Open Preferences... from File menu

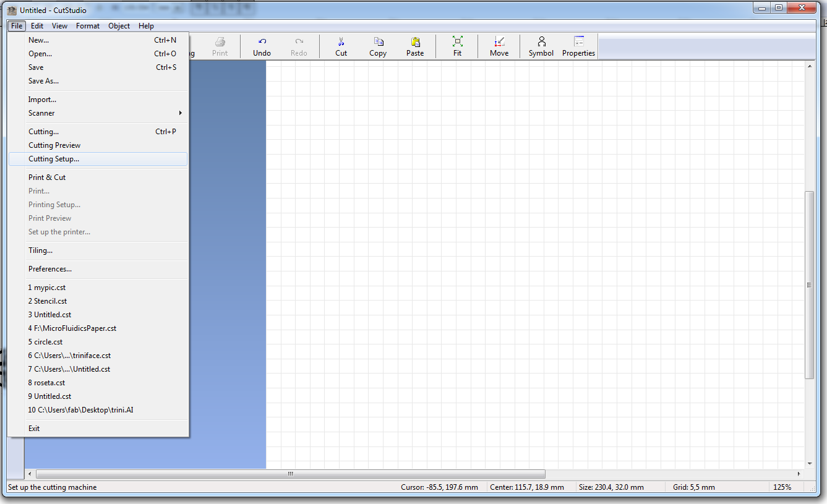(98, 269)
